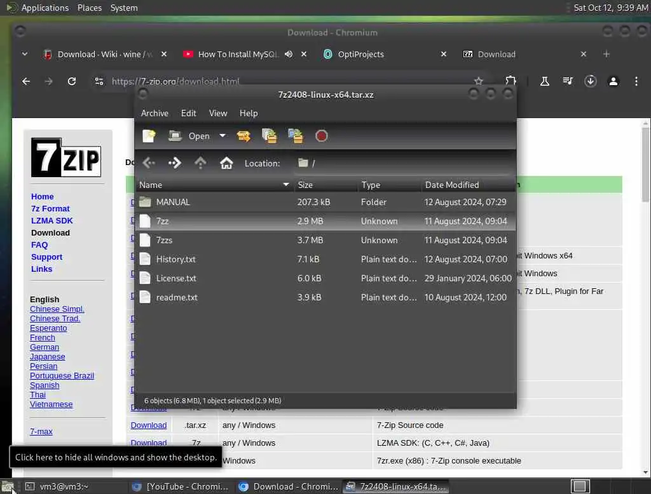Click the 7-Zip logo on webpage
This screenshot has width=651, height=494.
[66, 157]
